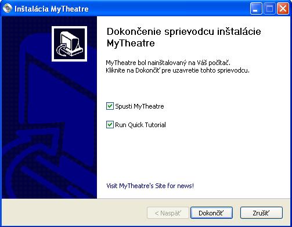
Task: Click the greyed-out < Naspäť button
Action: [x=168, y=213]
